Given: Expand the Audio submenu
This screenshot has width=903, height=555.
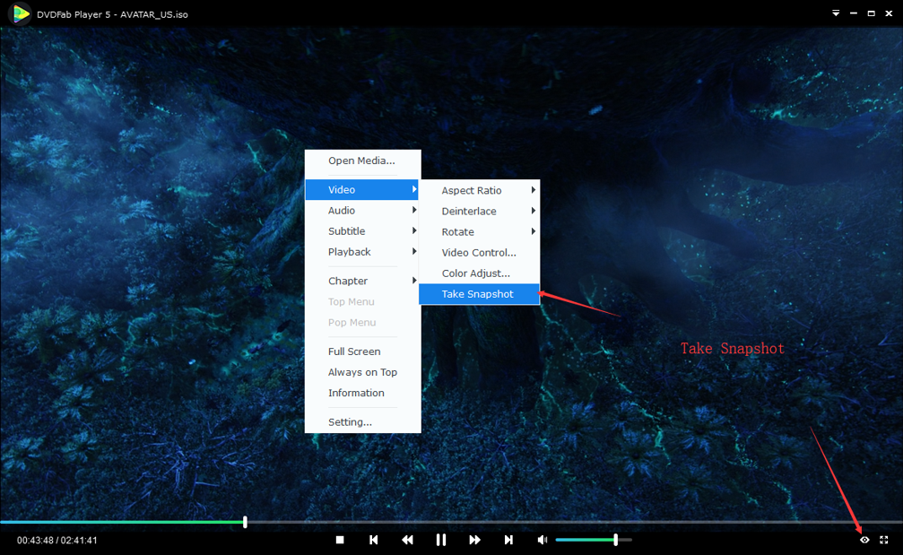Looking at the screenshot, I should tap(363, 210).
